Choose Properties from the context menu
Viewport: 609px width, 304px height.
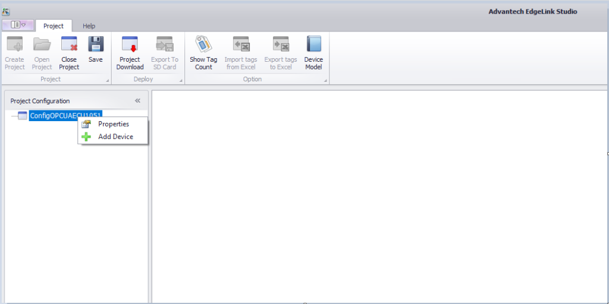(113, 124)
